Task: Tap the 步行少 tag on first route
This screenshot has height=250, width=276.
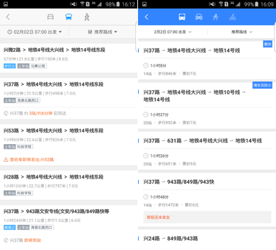Action: 10,66
